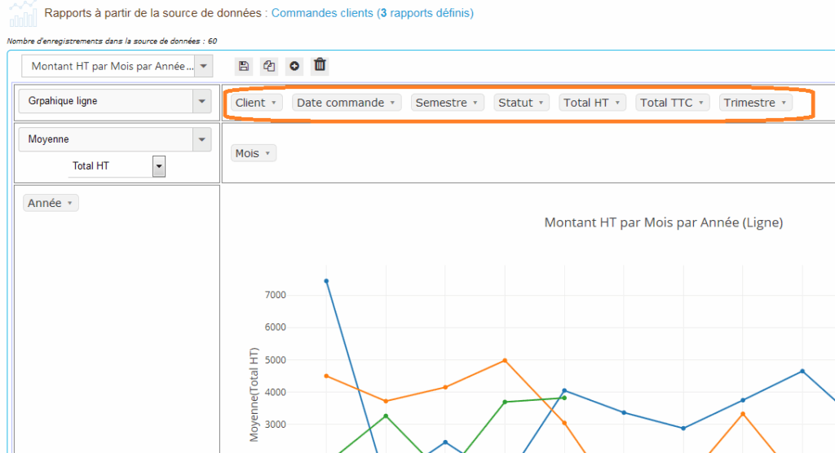The height and width of the screenshot is (453, 835).
Task: Click the Année row field chip
Action: coord(45,203)
